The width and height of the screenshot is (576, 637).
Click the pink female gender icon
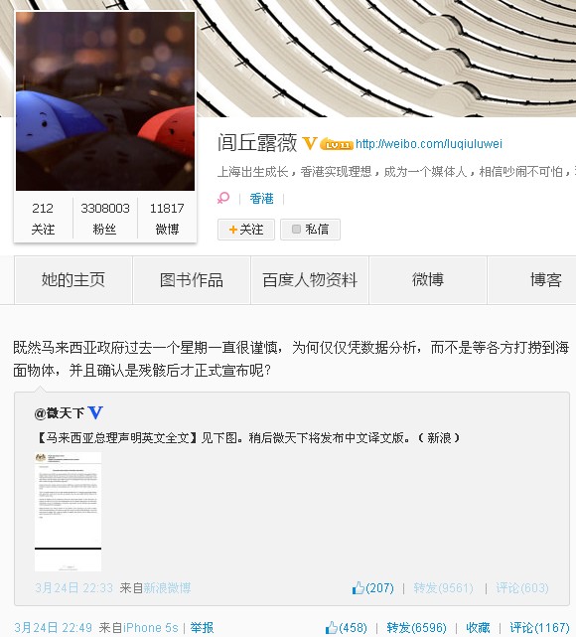tap(223, 198)
